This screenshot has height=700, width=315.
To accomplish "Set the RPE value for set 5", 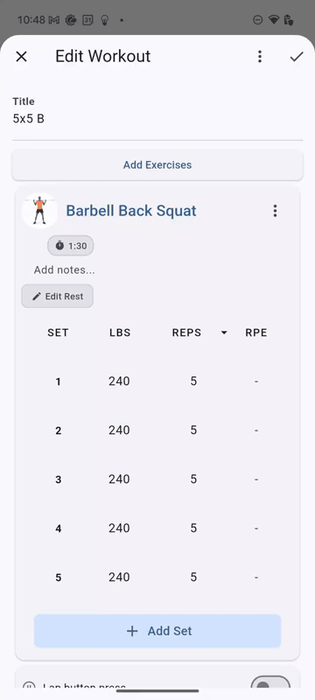I will 256,577.
